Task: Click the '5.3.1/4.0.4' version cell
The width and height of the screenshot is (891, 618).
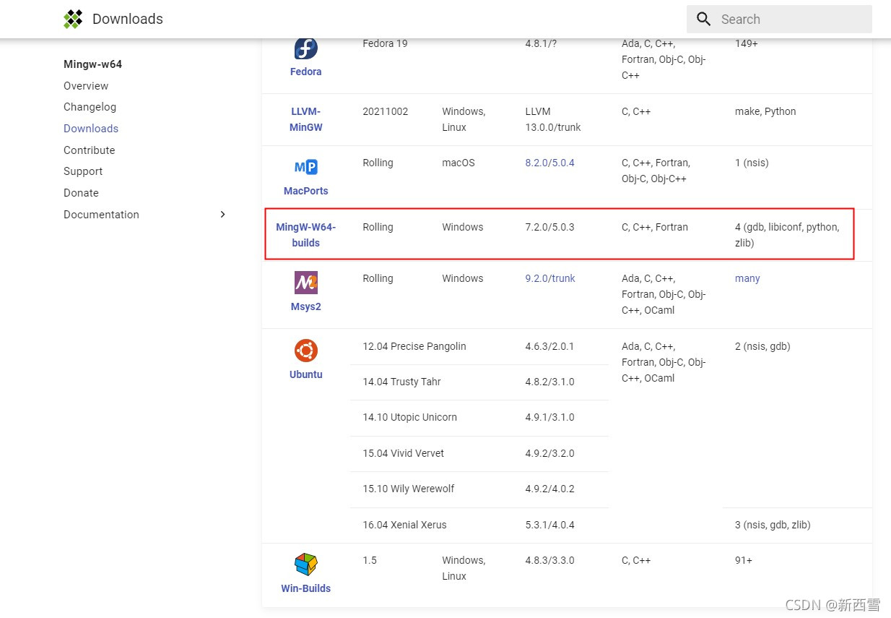Action: pyautogui.click(x=550, y=525)
